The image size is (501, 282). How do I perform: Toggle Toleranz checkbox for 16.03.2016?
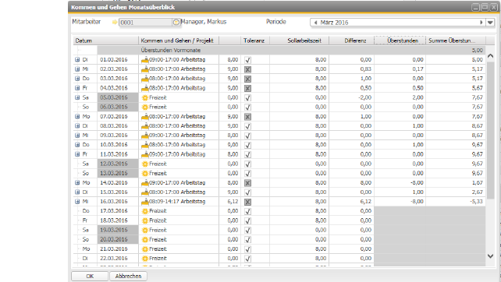(x=247, y=202)
